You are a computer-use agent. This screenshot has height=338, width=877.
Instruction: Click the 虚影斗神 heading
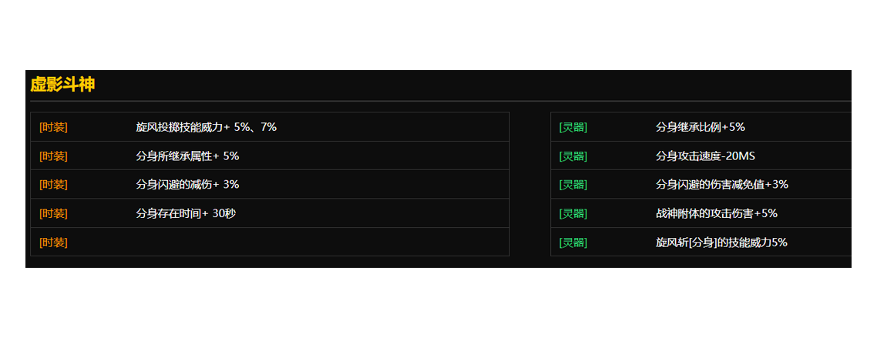(x=62, y=85)
